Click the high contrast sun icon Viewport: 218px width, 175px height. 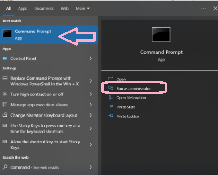tap(5, 94)
